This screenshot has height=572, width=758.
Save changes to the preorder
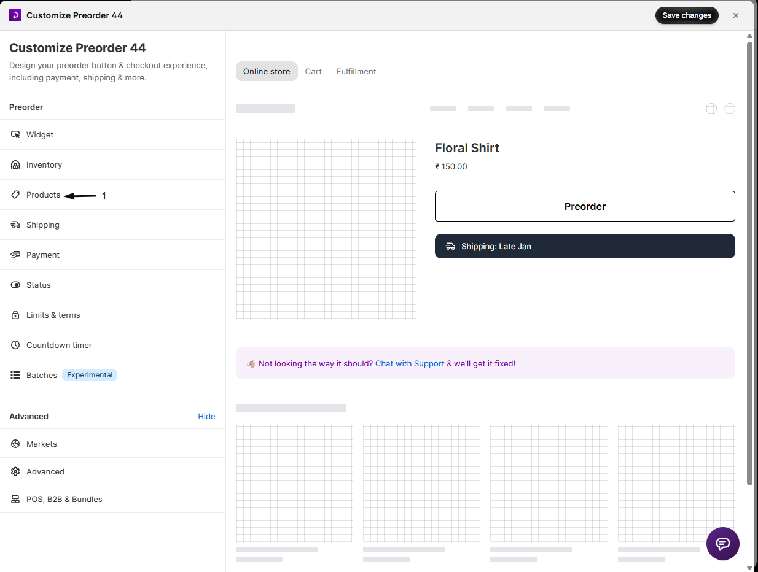click(x=687, y=15)
